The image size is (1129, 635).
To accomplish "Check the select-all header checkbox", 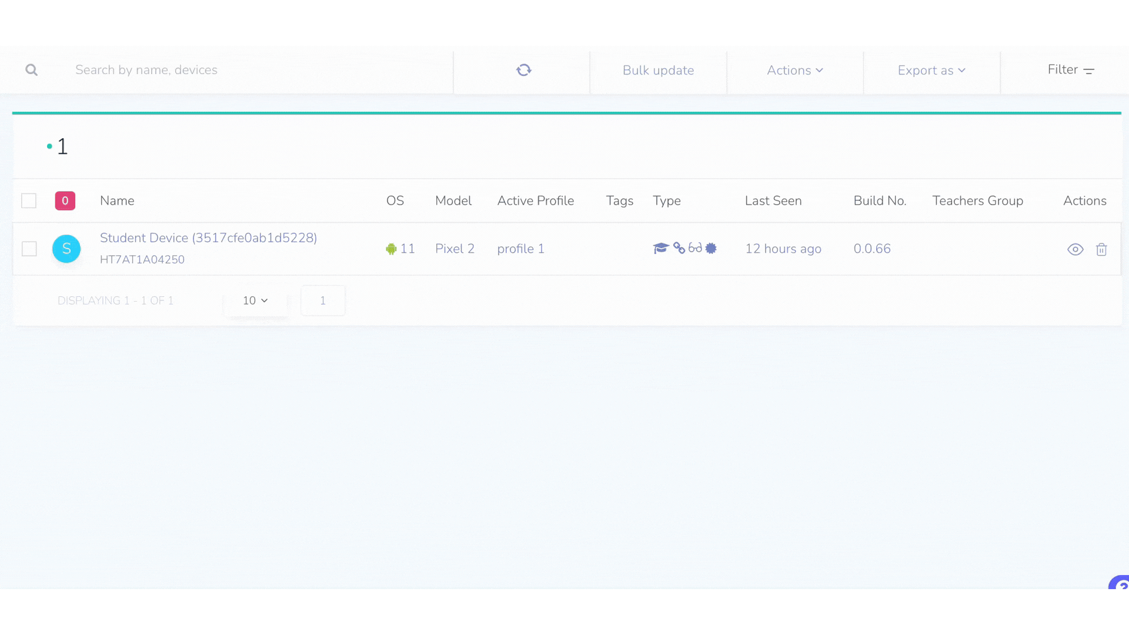I will (x=29, y=201).
